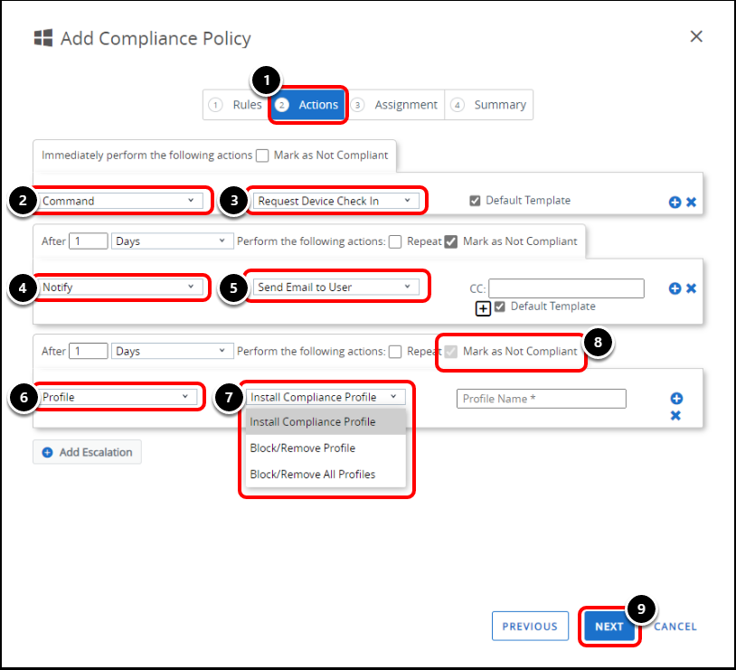Remove the Command action row
The image size is (736, 670).
click(x=691, y=202)
